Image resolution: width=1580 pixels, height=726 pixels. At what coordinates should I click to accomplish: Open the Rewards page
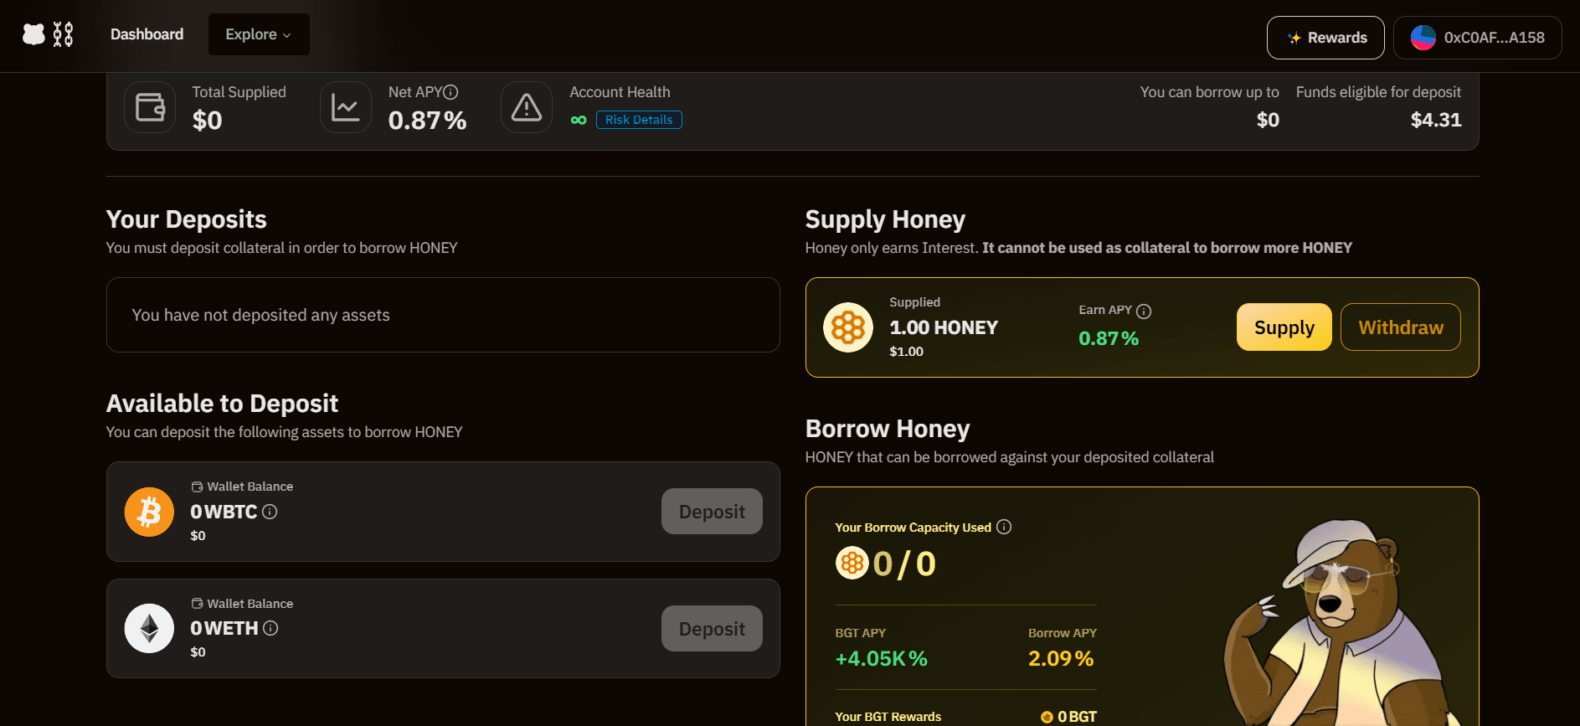[1325, 38]
